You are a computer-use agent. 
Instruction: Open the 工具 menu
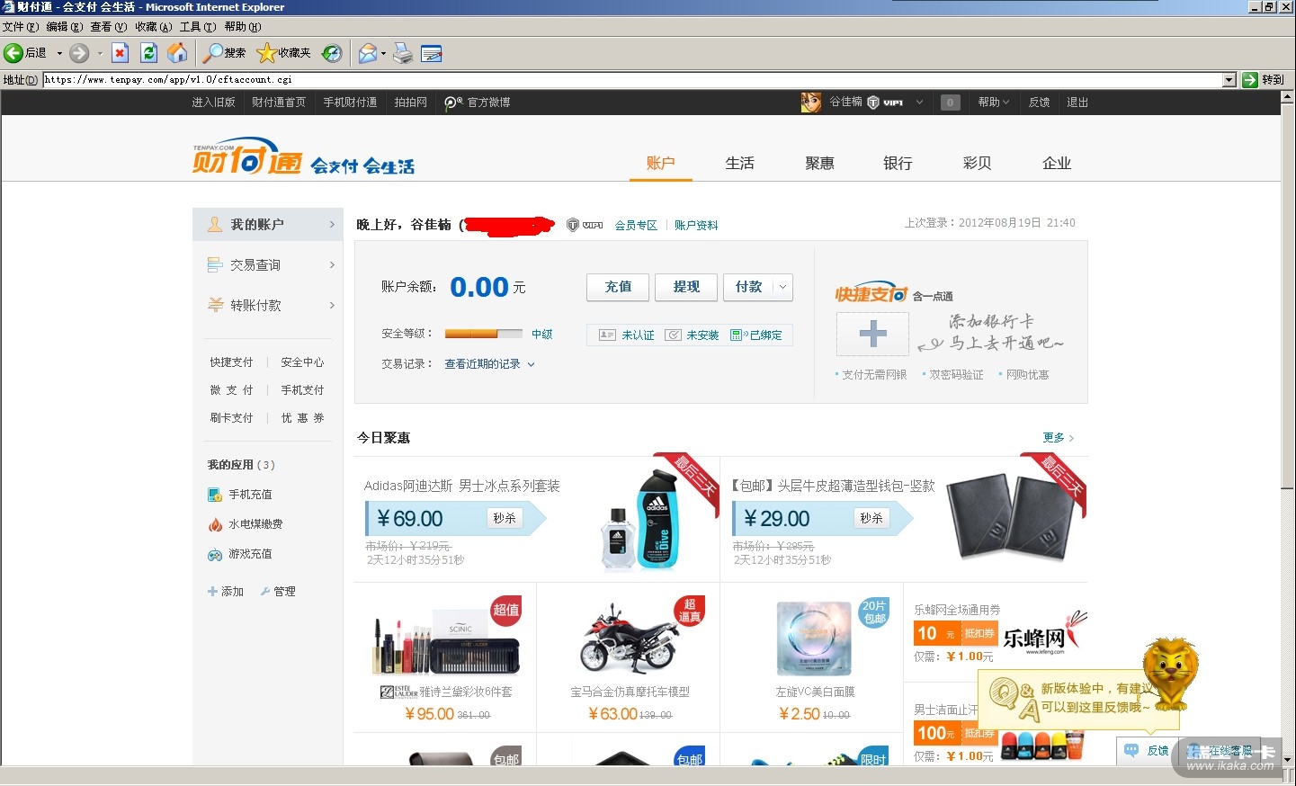tap(198, 27)
